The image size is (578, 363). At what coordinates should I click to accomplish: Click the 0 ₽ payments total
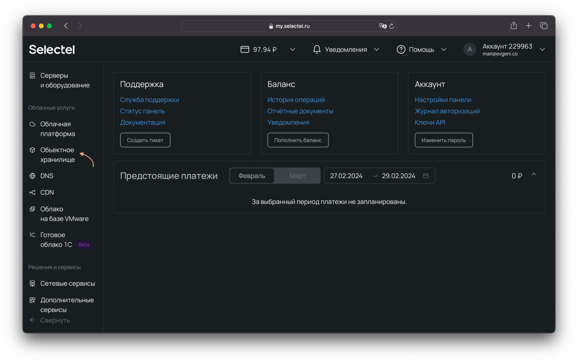click(517, 176)
